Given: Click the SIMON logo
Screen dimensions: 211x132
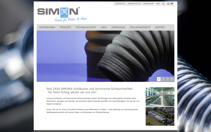Looking at the screenshot, I should [62, 14].
